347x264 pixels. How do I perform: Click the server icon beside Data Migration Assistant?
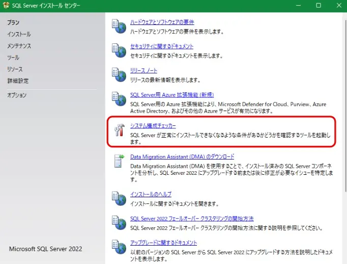(x=119, y=161)
